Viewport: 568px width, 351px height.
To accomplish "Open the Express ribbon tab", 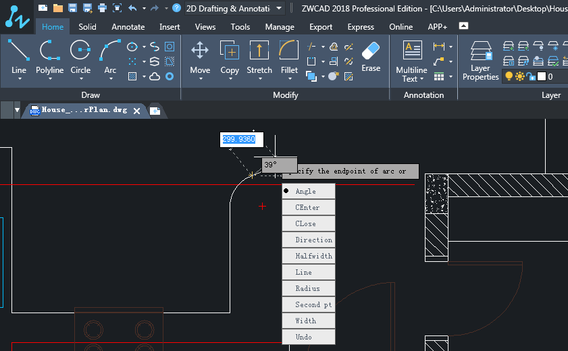I will (x=361, y=27).
